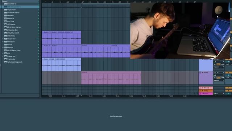The image size is (232, 131).
Task: Fold the Master track
Action: [200, 94]
